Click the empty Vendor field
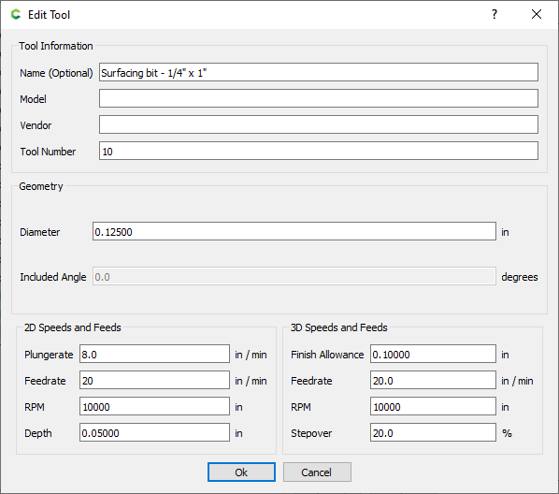The height and width of the screenshot is (494, 559). [319, 124]
